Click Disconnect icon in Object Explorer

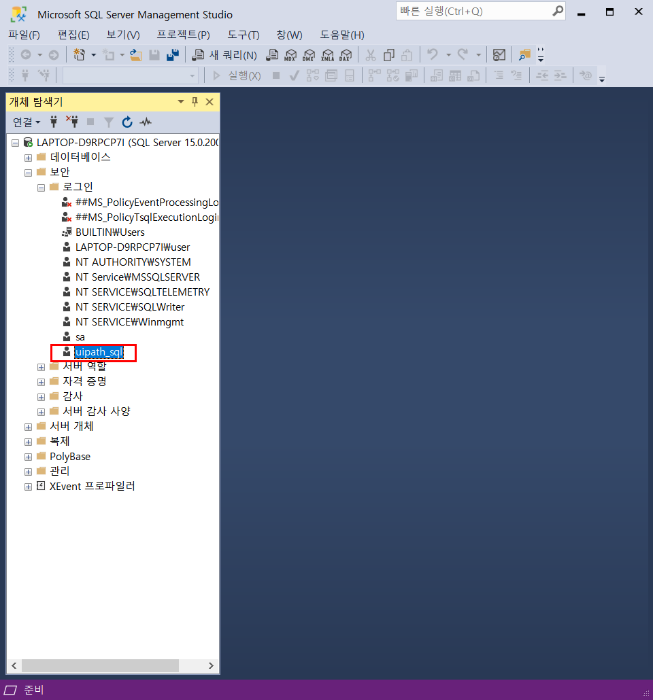(x=72, y=122)
